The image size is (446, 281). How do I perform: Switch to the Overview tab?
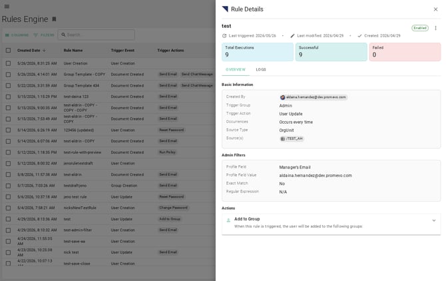click(236, 70)
